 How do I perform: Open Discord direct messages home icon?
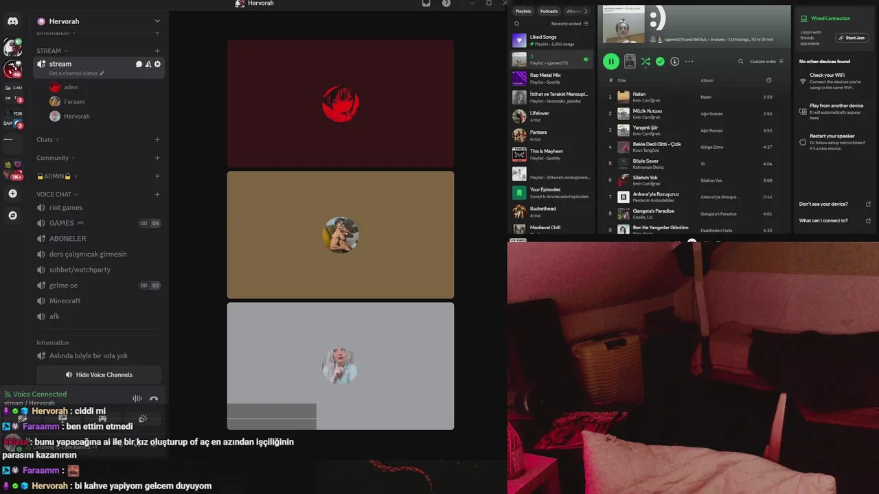tap(12, 21)
